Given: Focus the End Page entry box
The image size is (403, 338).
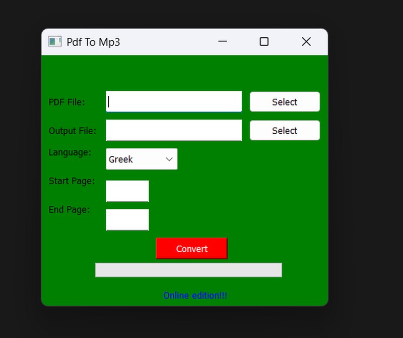Looking at the screenshot, I should click(x=127, y=219).
